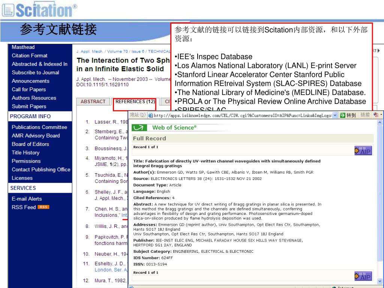Click the PROGRAM INFO section header
This screenshot has width=384, height=288.
click(40, 116)
